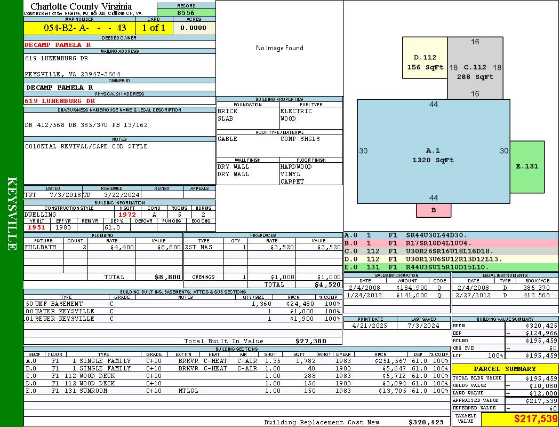Select 50 UNF BASEMENT row
The image size is (560, 427).
[x=183, y=304]
